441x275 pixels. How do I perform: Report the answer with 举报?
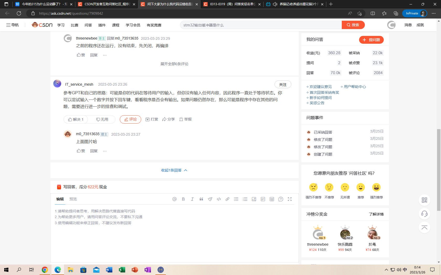(185, 119)
